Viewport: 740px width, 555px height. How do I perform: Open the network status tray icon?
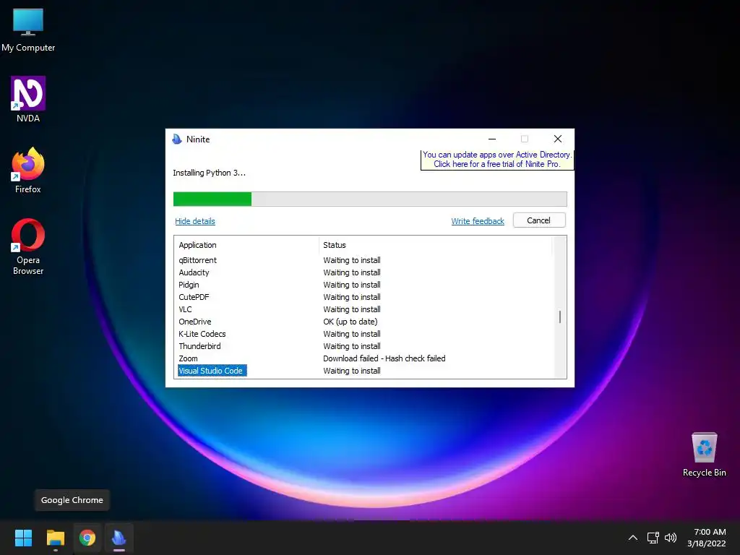click(x=653, y=538)
